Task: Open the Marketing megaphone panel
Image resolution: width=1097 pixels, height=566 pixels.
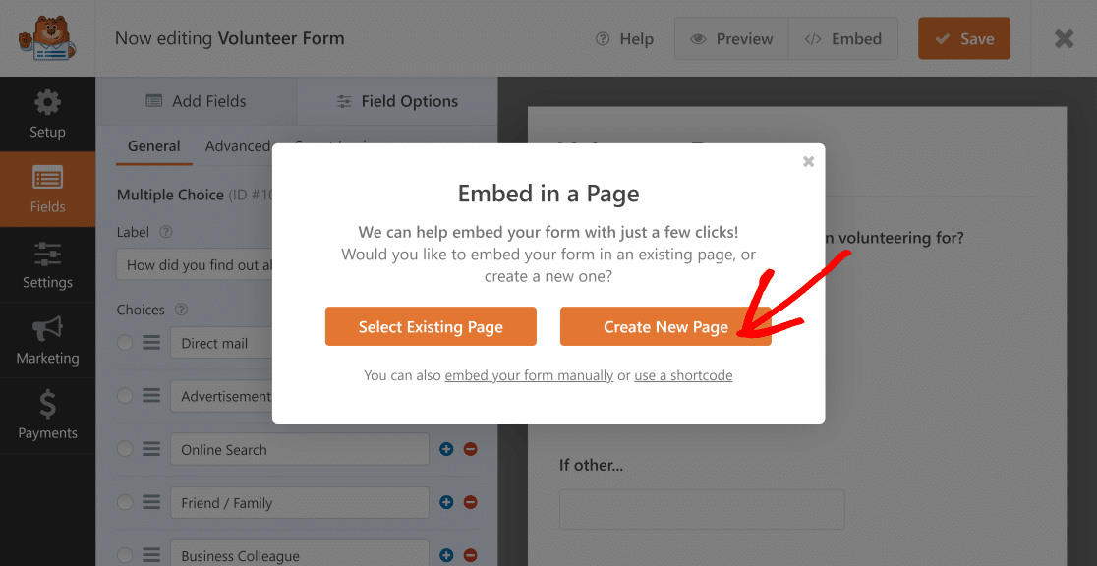Action: tap(47, 340)
